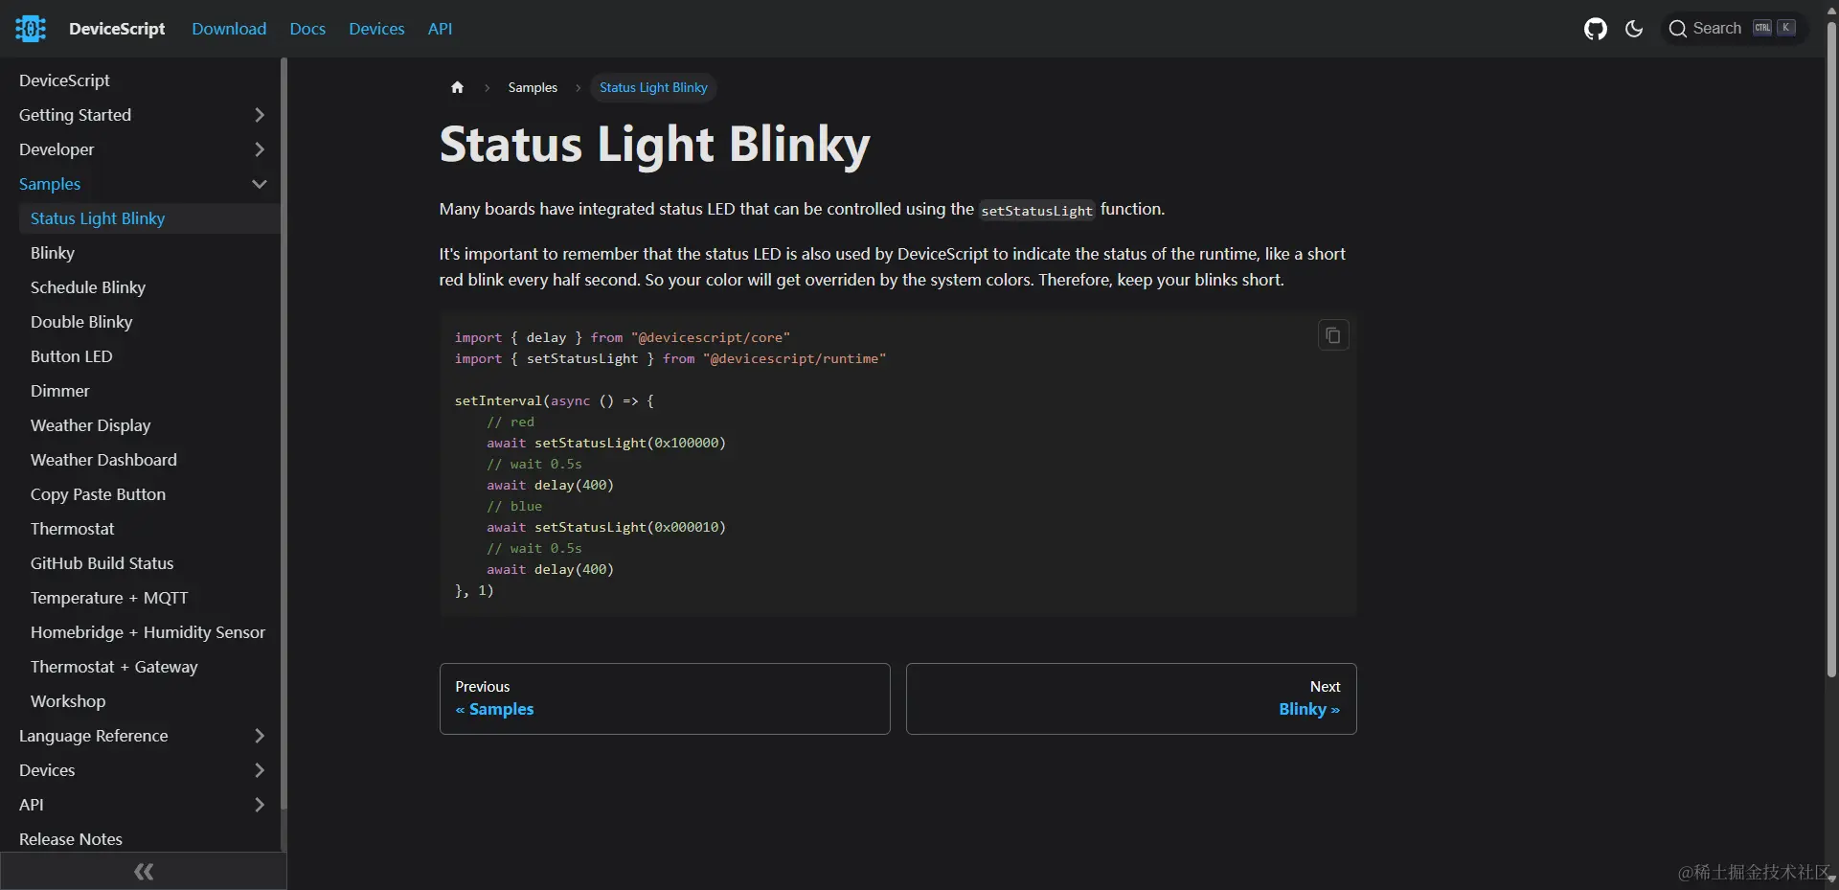Viewport: 1839px width, 890px height.
Task: Open Schedule Blinky sample
Action: [88, 287]
